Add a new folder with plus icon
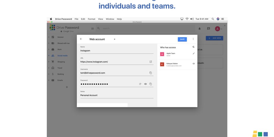274x137 pixels. 67,87
